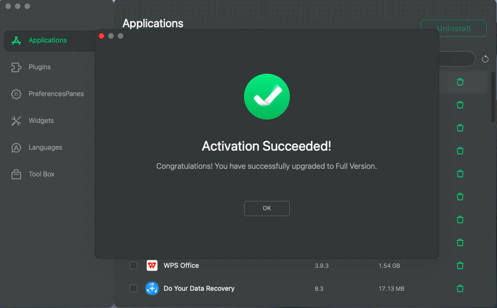Click the trash icon beside Do Your Data Recovery
The height and width of the screenshot is (308, 497).
coord(460,288)
